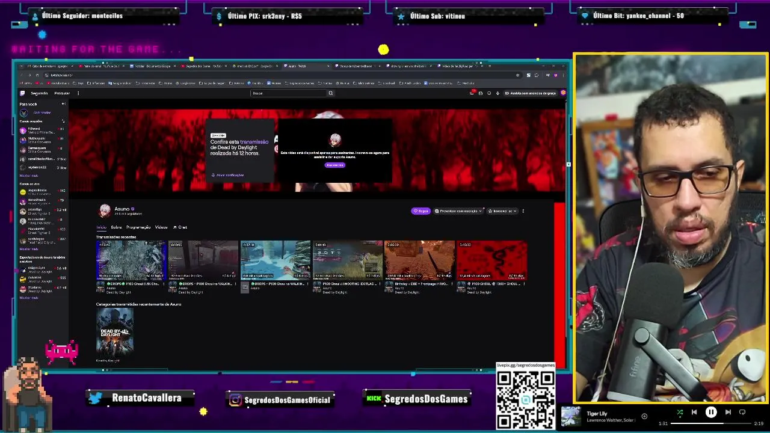Click Ativar notificações link
Image resolution: width=770 pixels, height=433 pixels.
pyautogui.click(x=227, y=175)
